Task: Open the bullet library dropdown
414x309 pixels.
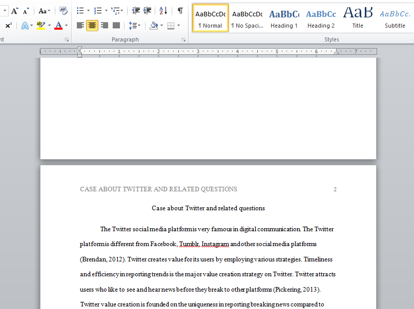Action: pos(88,11)
